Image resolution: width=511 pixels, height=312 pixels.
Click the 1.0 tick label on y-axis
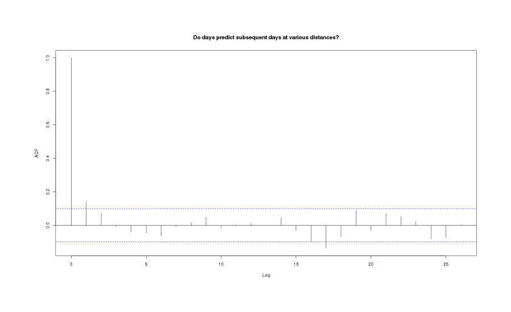coord(47,57)
